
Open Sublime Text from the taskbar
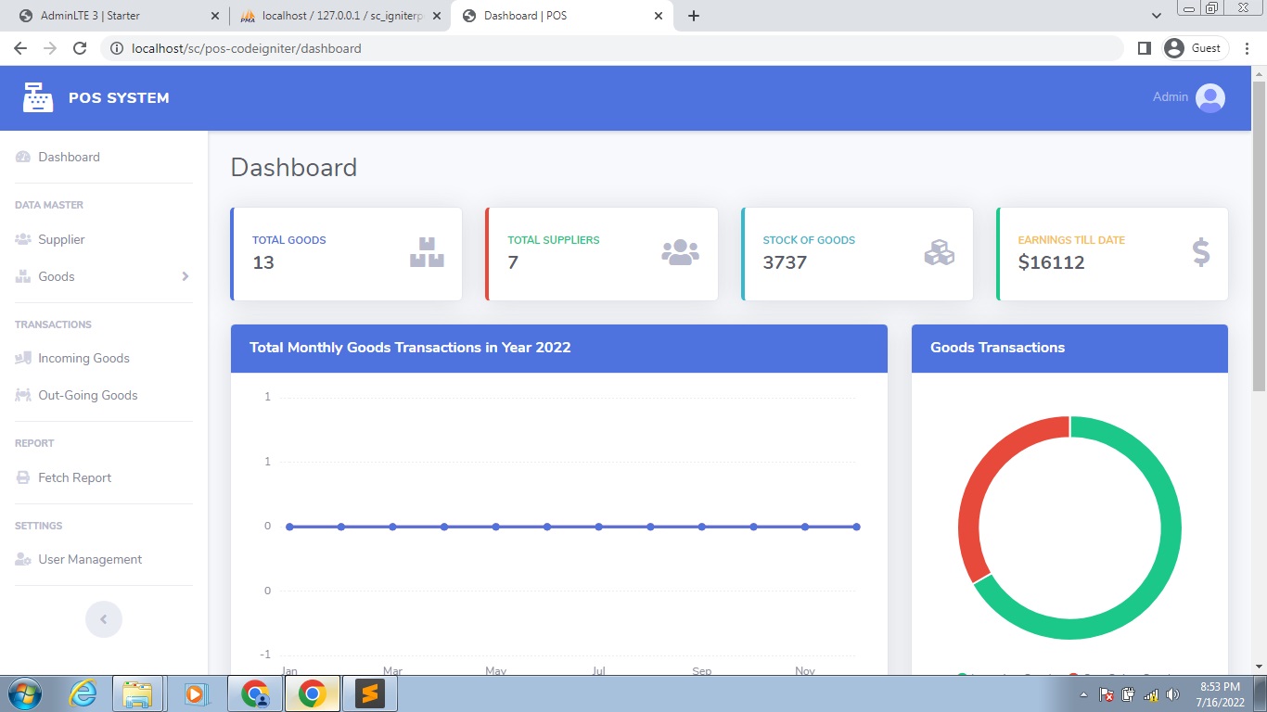tap(370, 693)
